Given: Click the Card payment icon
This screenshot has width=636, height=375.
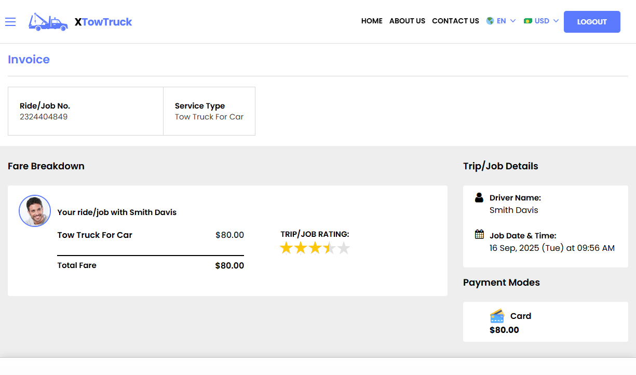Looking at the screenshot, I should (496, 315).
